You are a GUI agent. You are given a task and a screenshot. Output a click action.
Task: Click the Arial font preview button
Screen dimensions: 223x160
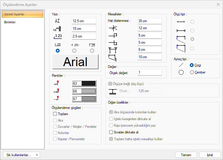point(75,62)
